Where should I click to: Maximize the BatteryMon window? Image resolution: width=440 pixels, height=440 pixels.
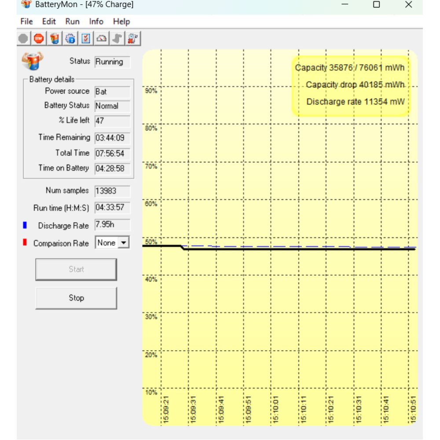tap(377, 4)
